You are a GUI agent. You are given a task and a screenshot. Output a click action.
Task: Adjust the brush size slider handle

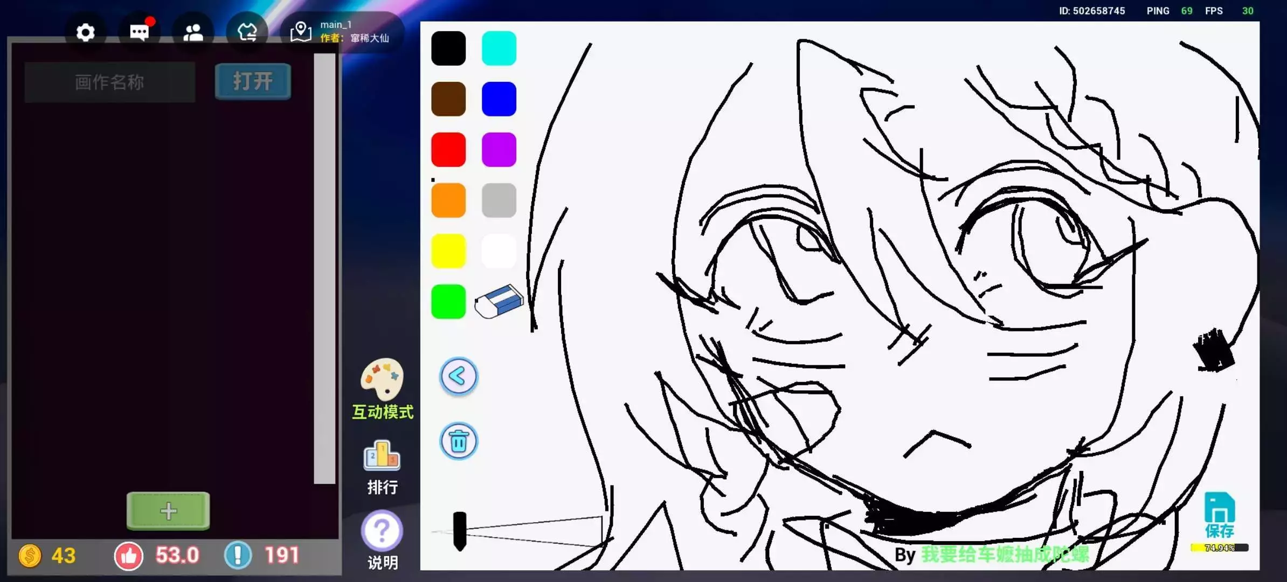coord(460,531)
